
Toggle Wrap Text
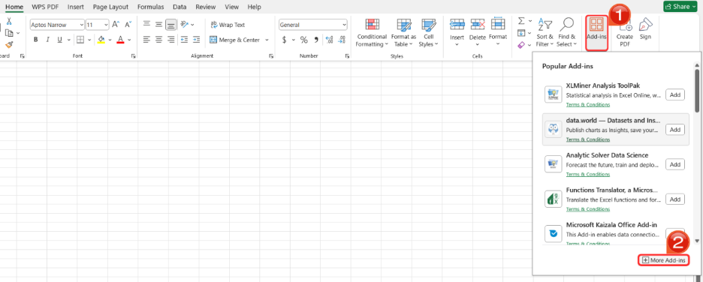point(228,25)
